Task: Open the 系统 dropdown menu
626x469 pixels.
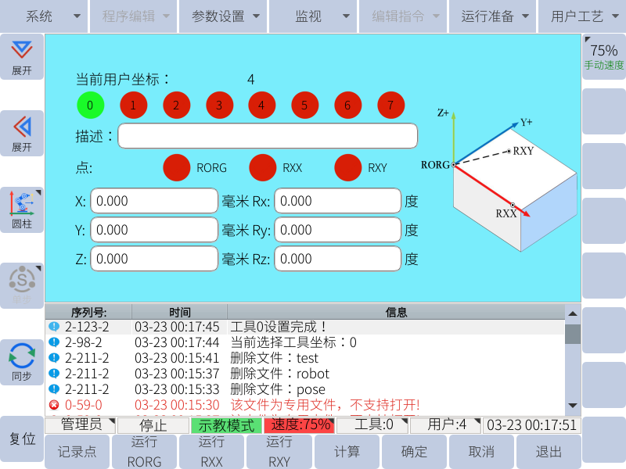Action: click(x=44, y=16)
